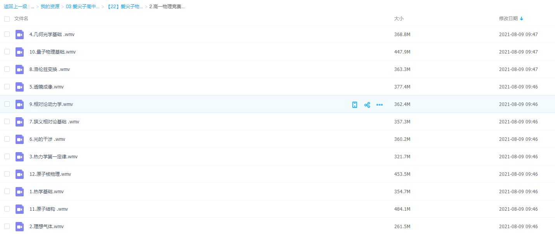Go to 我的资源 breadcrumb
Image resolution: width=555 pixels, height=234 pixels.
(x=50, y=7)
